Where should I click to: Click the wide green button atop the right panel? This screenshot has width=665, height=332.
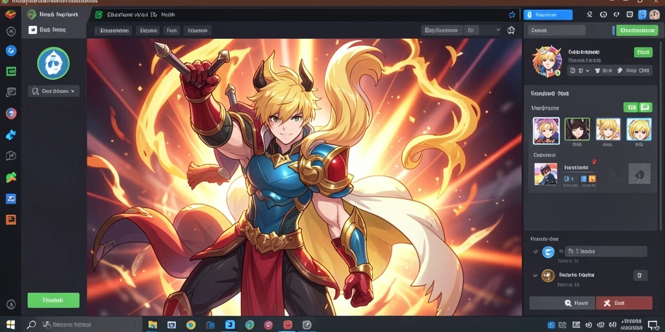coord(637,30)
